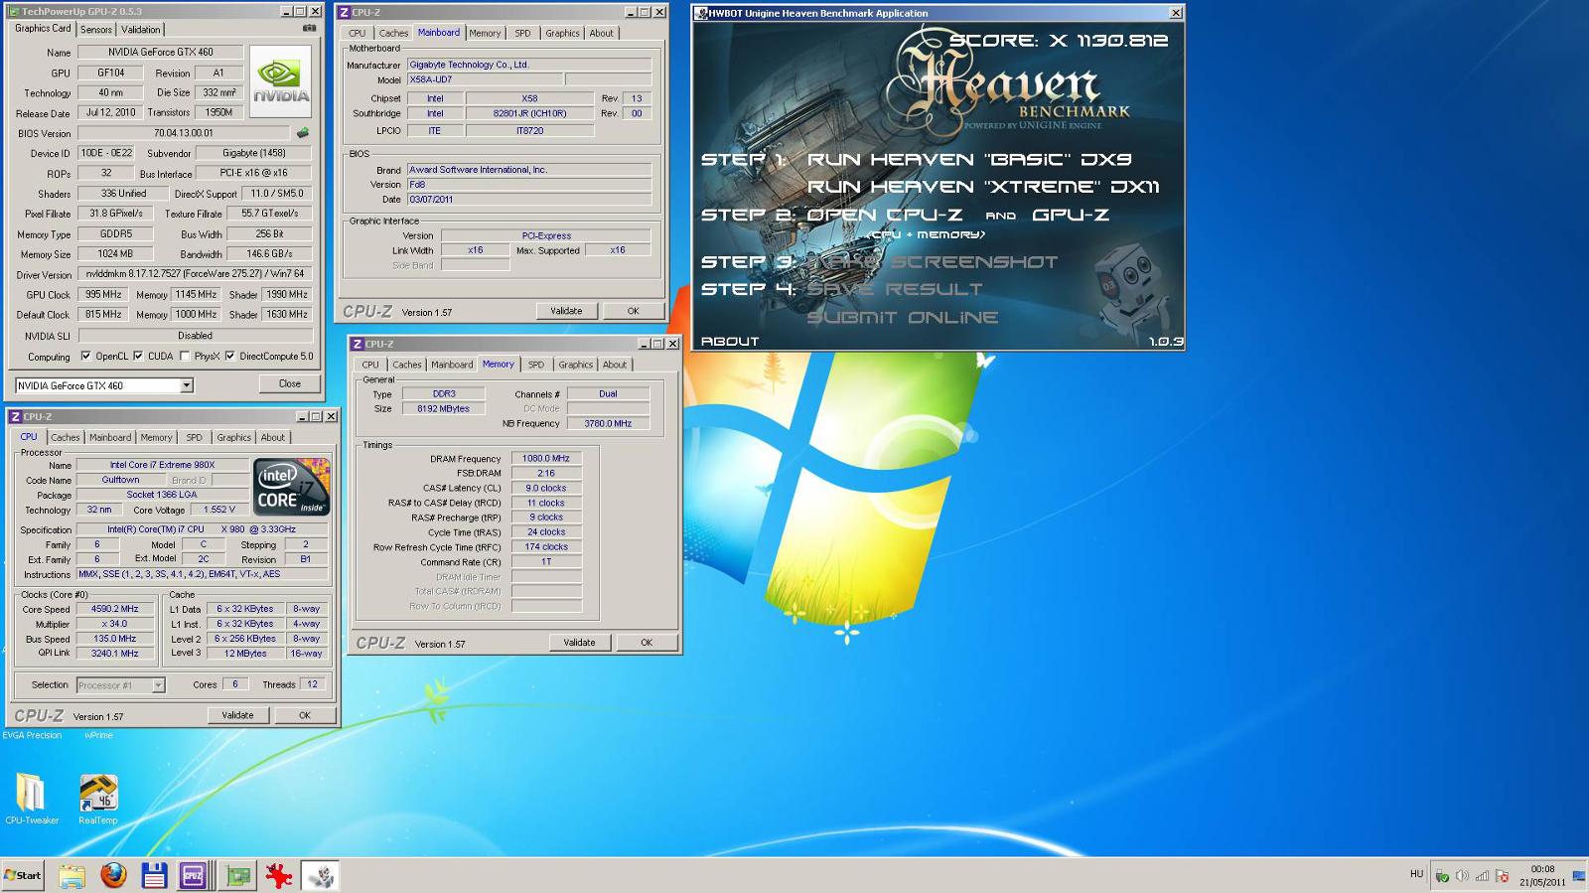The height and width of the screenshot is (893, 1589).
Task: Click the GPU name field "NVIDIA GeForce GTX 460"
Action: click(160, 52)
